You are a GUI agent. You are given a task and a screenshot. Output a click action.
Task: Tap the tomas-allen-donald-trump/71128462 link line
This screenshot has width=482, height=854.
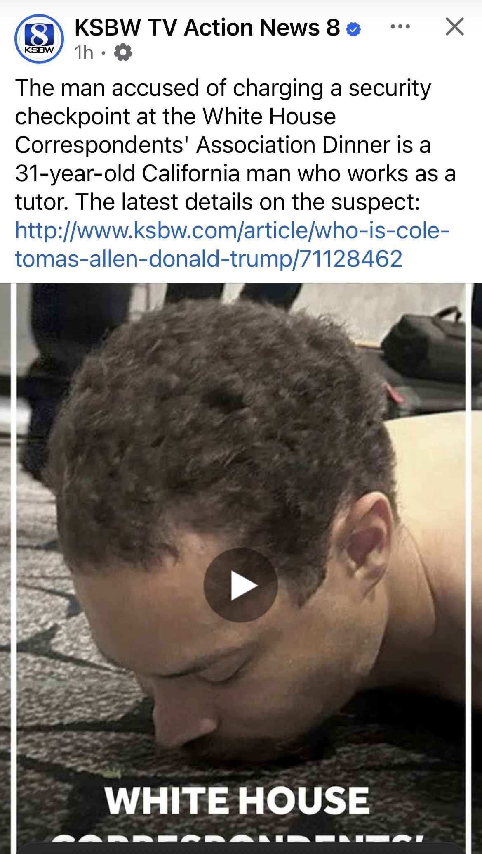209,259
